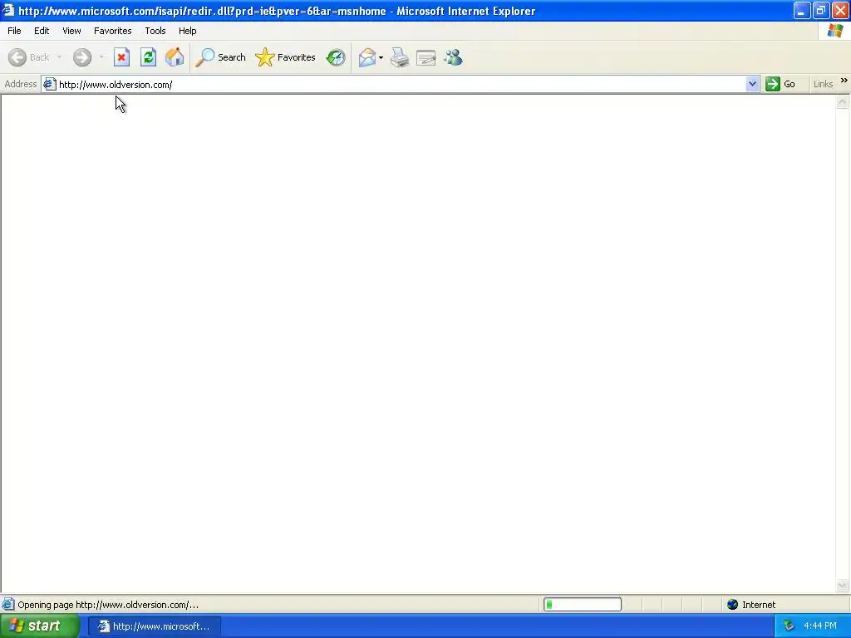
Task: Select the http://www.microsoft... taskbar button
Action: [154, 626]
